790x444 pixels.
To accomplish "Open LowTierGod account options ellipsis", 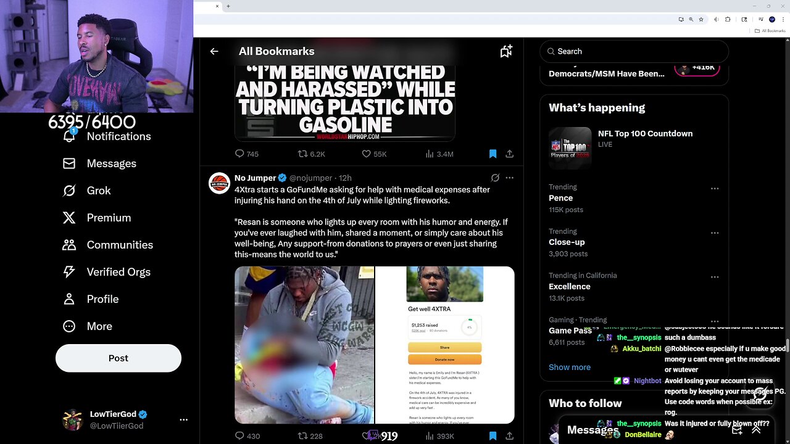I will [183, 419].
